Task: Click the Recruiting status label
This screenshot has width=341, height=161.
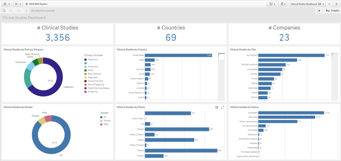Action: [x=253, y=117]
